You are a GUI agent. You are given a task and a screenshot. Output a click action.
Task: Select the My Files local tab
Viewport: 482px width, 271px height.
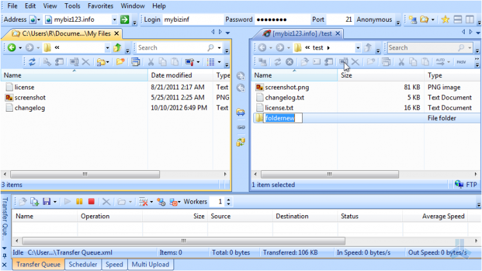click(66, 33)
